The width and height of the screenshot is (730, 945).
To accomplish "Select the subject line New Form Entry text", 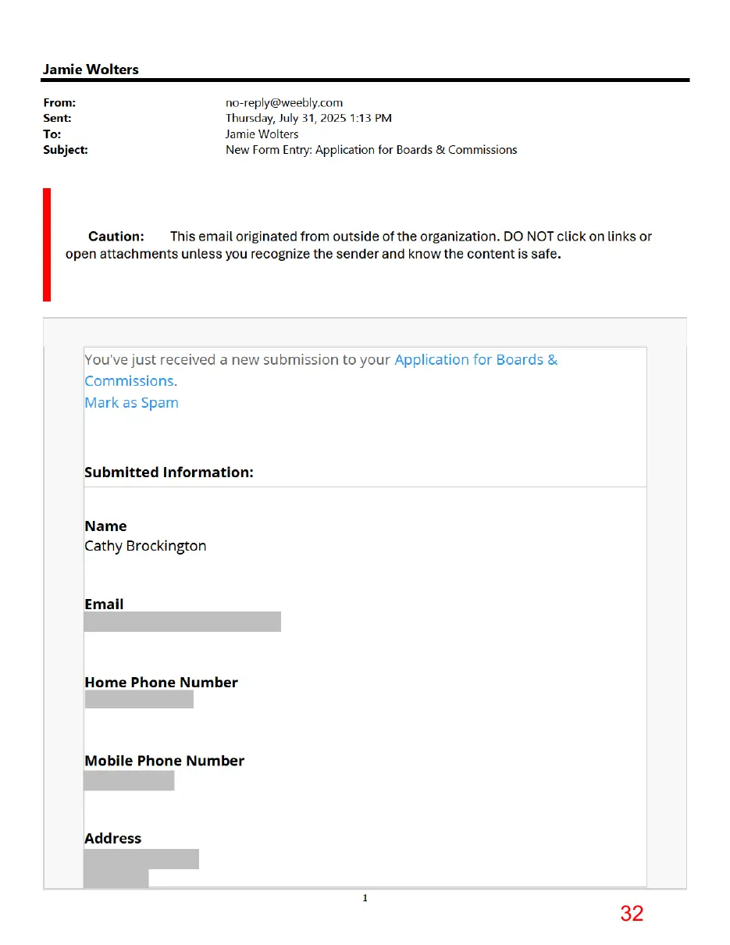I will point(371,149).
